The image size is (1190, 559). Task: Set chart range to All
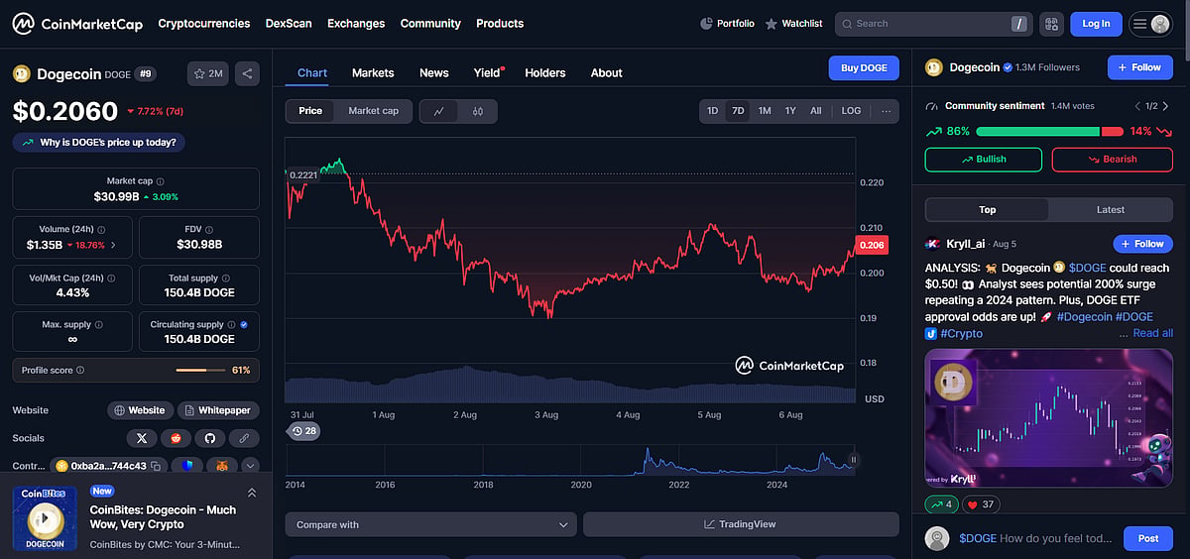pyautogui.click(x=815, y=111)
